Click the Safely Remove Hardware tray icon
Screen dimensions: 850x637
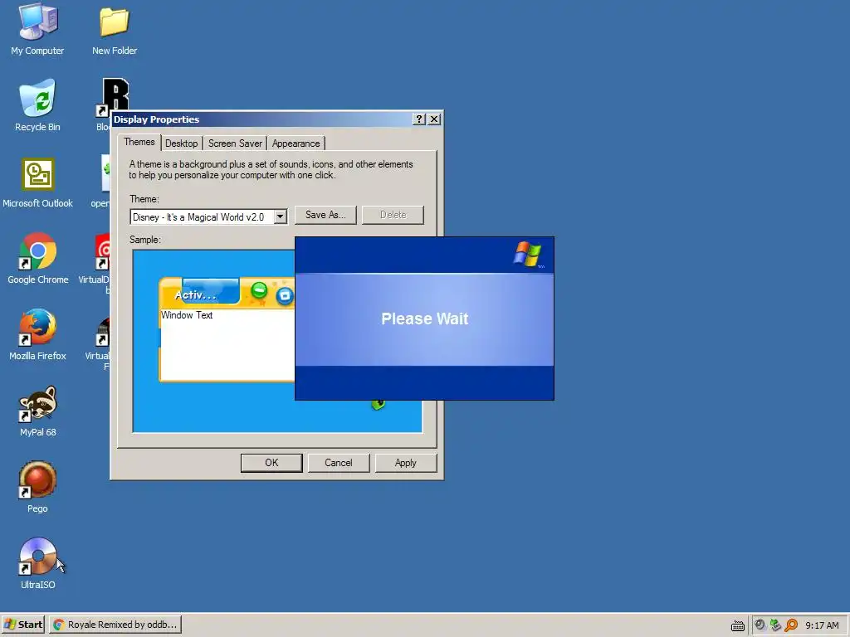tap(776, 625)
